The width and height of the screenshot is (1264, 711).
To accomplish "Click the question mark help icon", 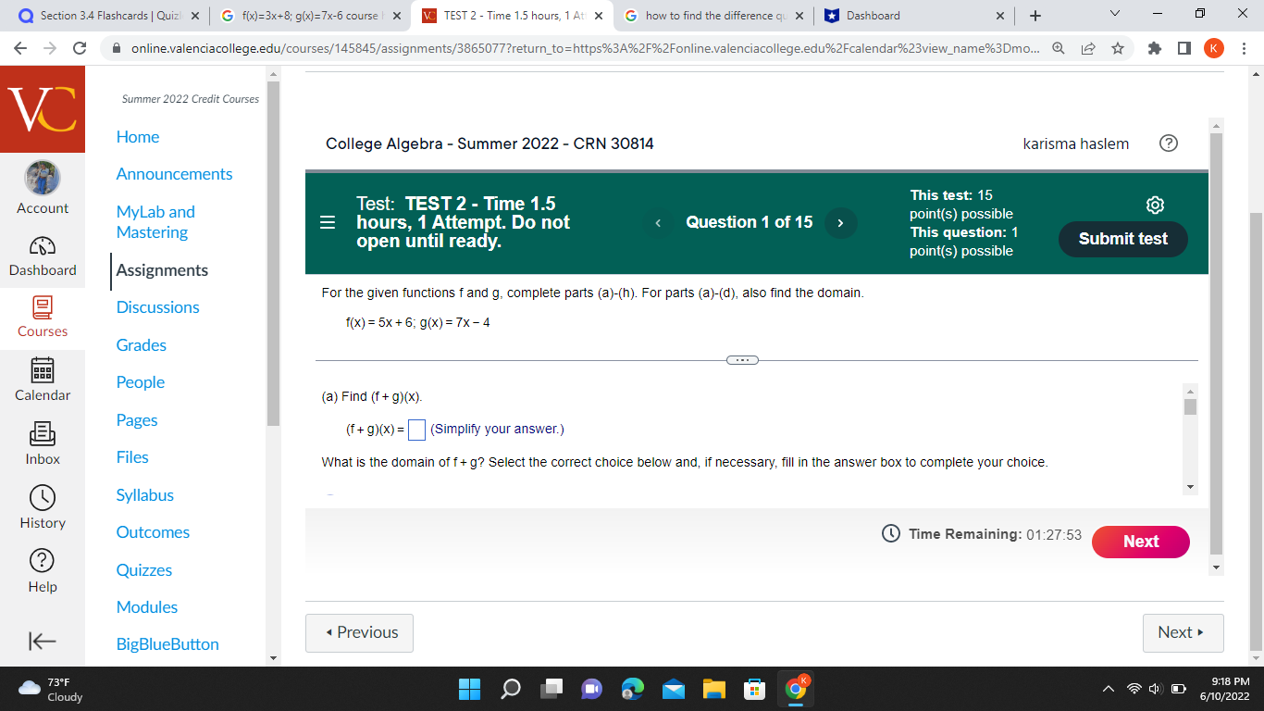I will click(x=1169, y=143).
